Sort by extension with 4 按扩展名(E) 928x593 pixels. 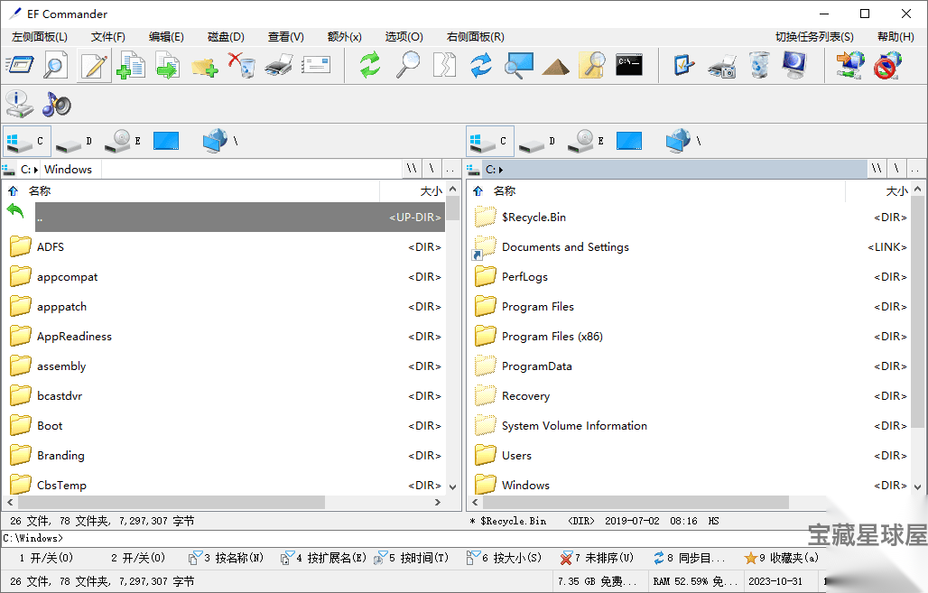[x=323, y=558]
